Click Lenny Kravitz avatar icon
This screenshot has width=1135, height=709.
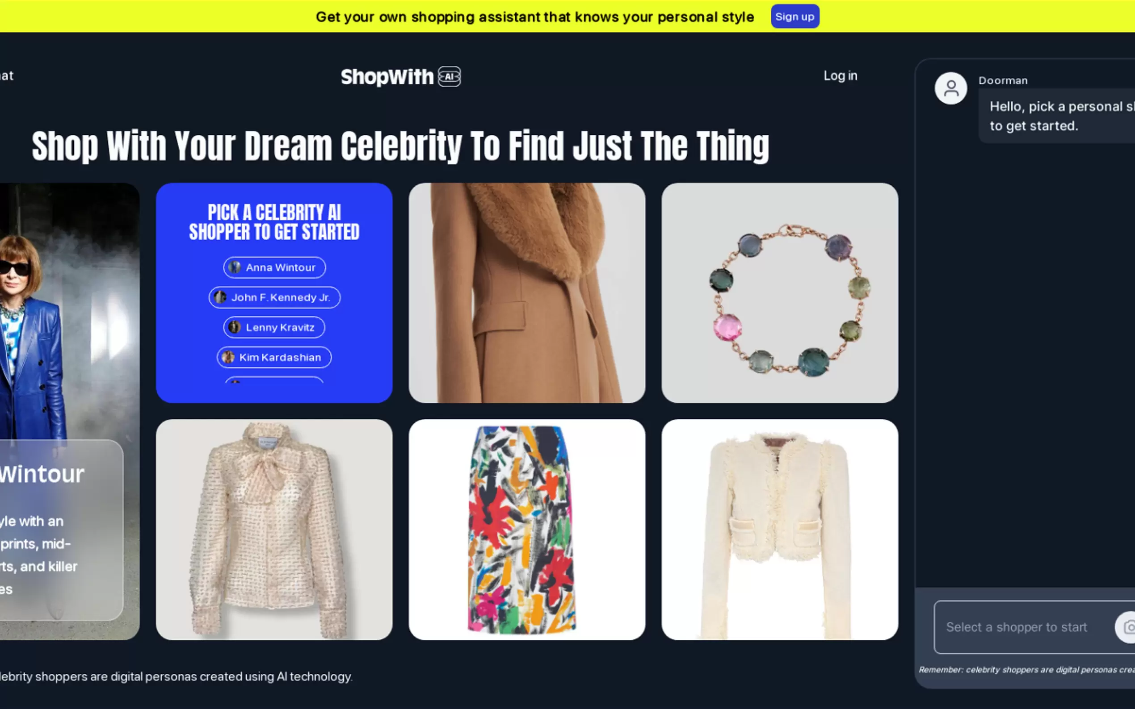click(235, 327)
